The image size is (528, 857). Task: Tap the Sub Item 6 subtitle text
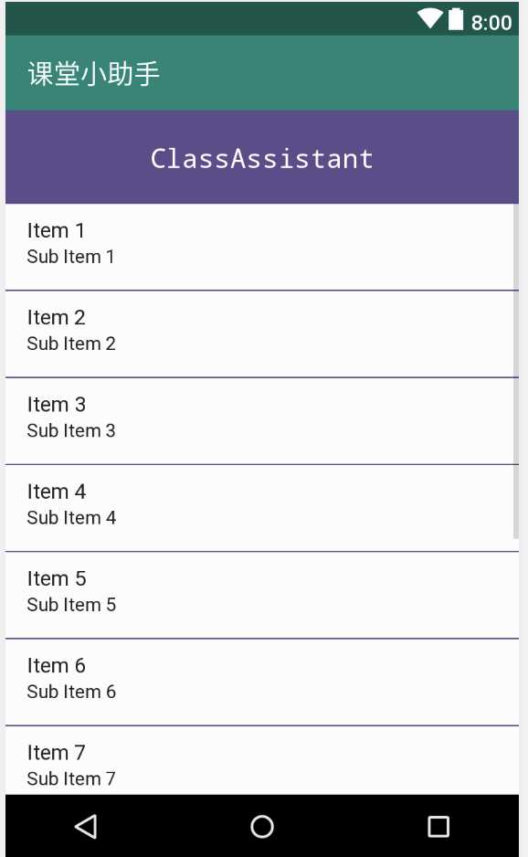[x=71, y=692]
